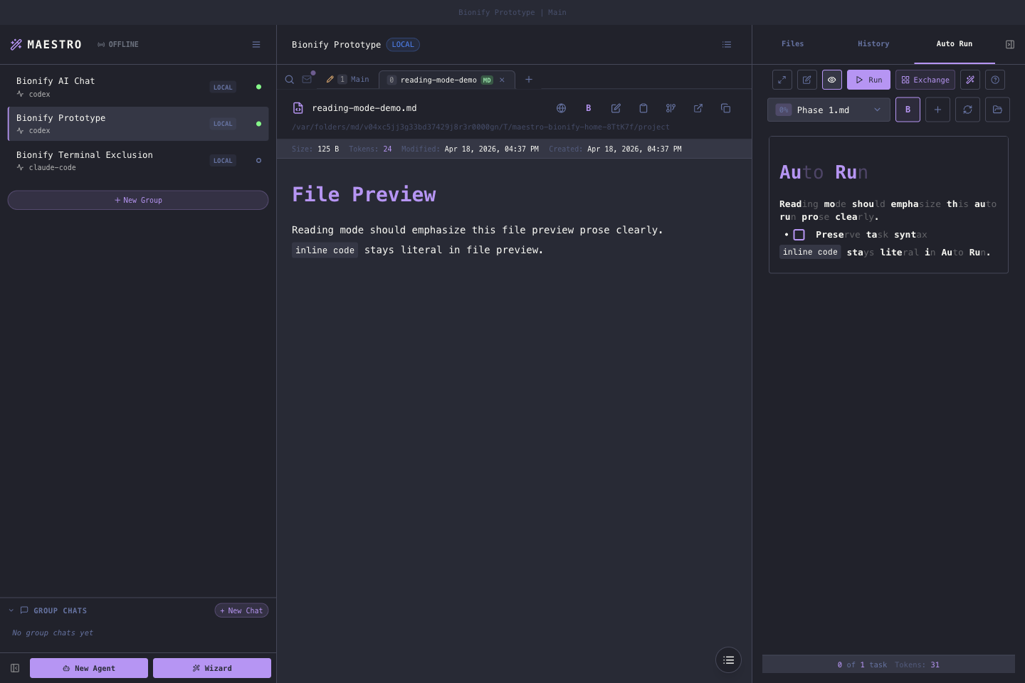The height and width of the screenshot is (683, 1025).
Task: Click the 'reading-mode-demo.md' file name
Action: (x=364, y=108)
